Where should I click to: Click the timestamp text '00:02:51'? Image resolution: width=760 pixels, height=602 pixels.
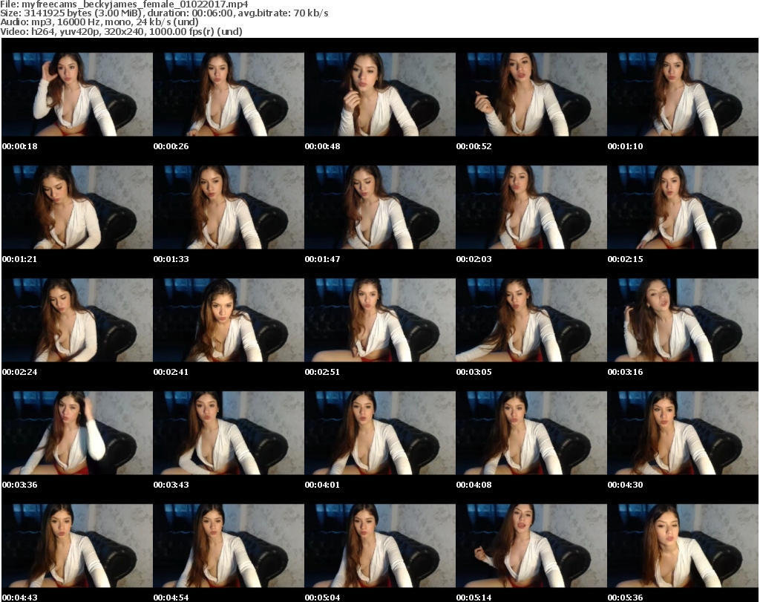(322, 372)
